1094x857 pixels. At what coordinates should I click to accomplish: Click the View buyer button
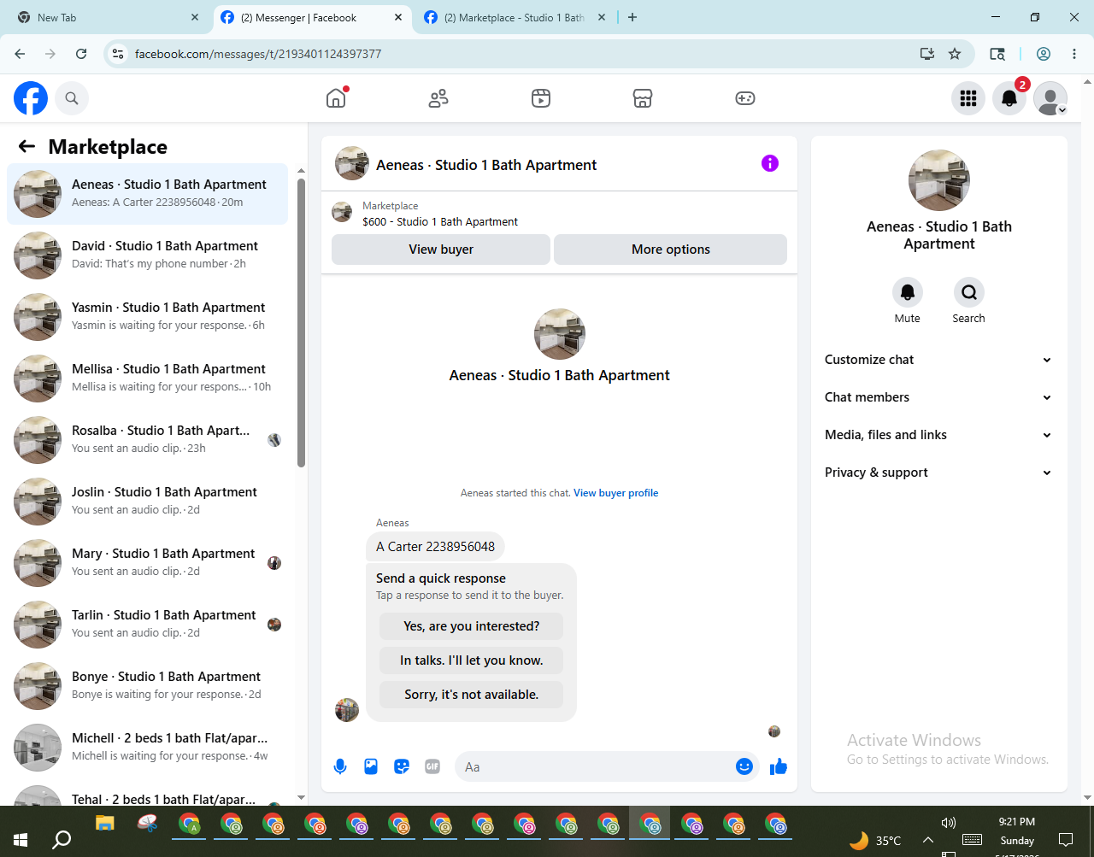pos(441,249)
